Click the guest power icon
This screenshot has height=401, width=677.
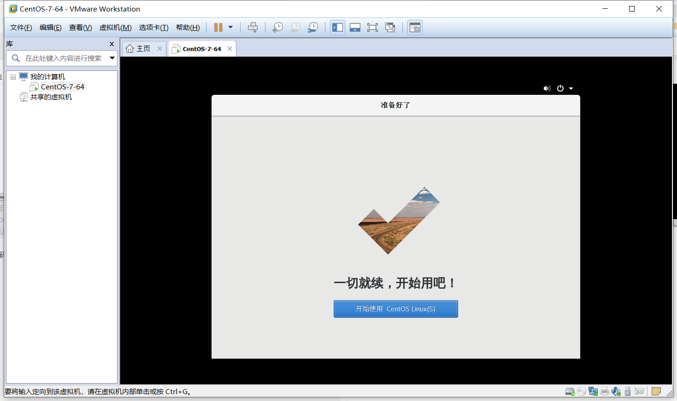tap(560, 88)
